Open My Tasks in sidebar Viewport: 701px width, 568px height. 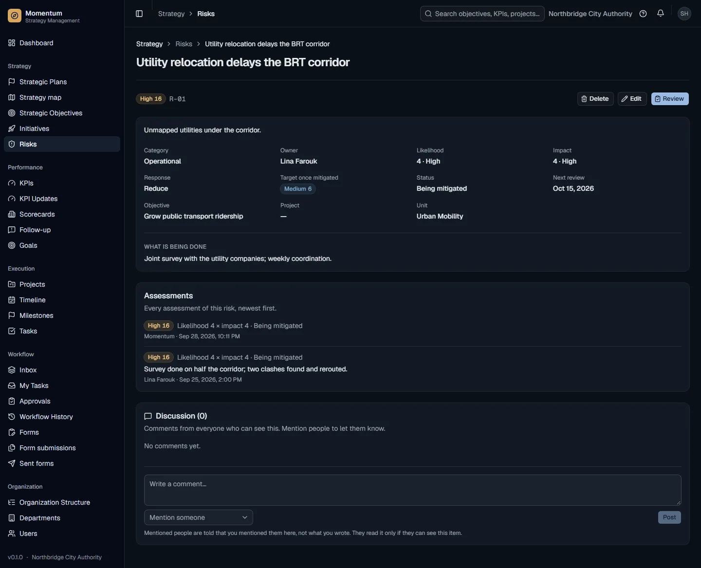click(62, 385)
